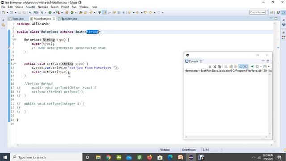Click the Toggle Breakpoint toolbar icon
Screen dimensions: 286x161
point(36,13)
